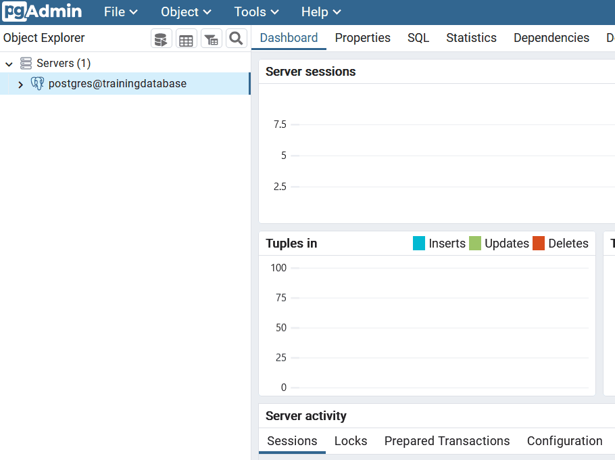Image resolution: width=615 pixels, height=460 pixels.
Task: Click the View Data table icon
Action: 186,39
